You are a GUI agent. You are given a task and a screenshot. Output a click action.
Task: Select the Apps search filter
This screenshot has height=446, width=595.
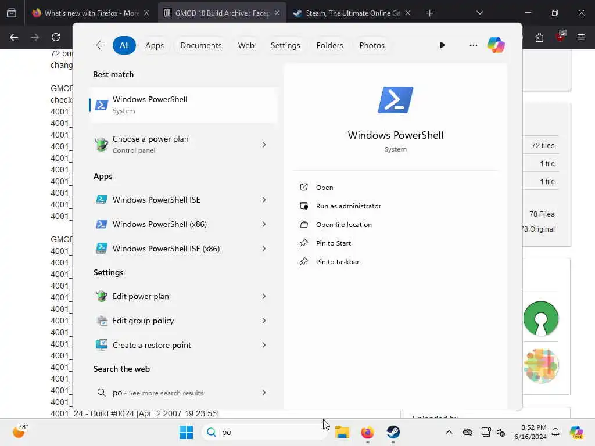click(155, 45)
